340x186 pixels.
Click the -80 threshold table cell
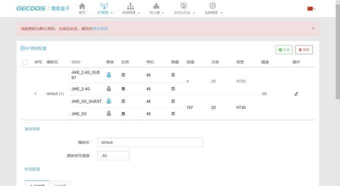[264, 94]
